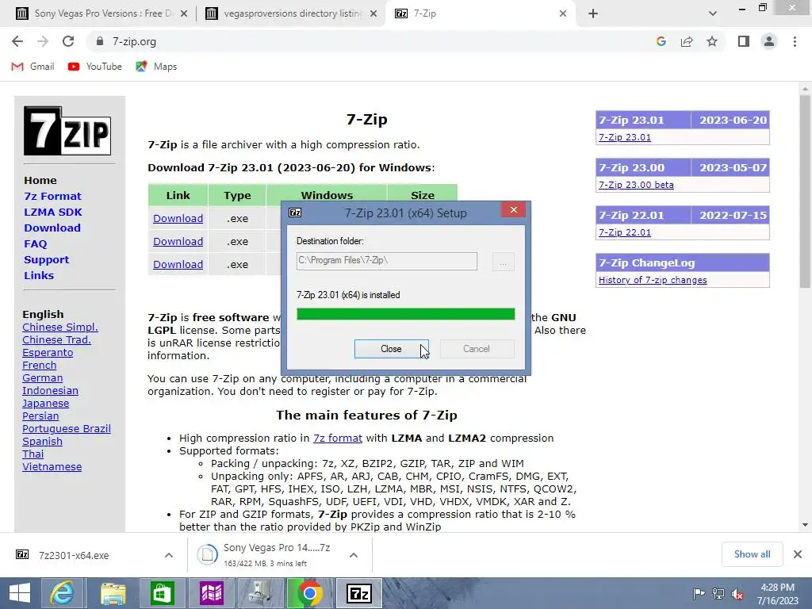This screenshot has width=812, height=609.
Task: Switch language to Portuguese Brazil
Action: (67, 429)
